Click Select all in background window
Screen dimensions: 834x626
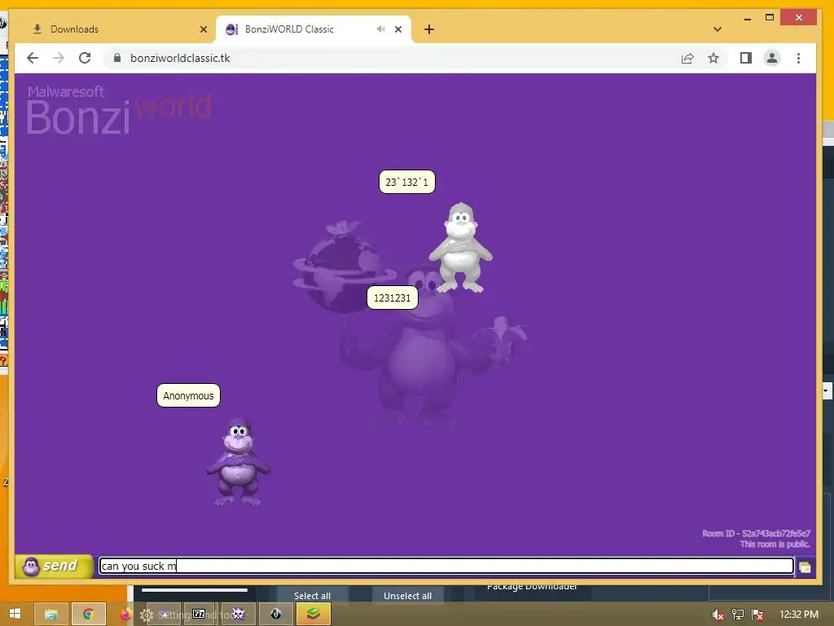312,596
